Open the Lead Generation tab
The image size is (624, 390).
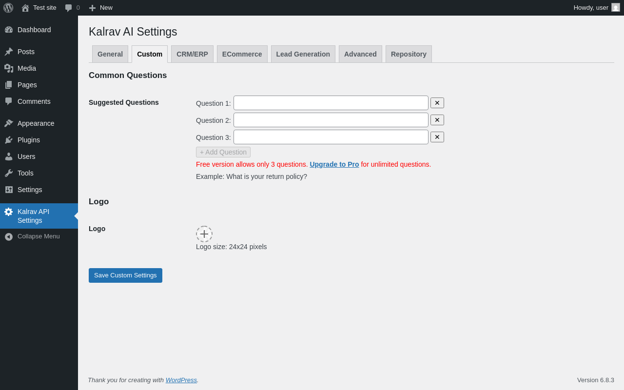tap(303, 54)
